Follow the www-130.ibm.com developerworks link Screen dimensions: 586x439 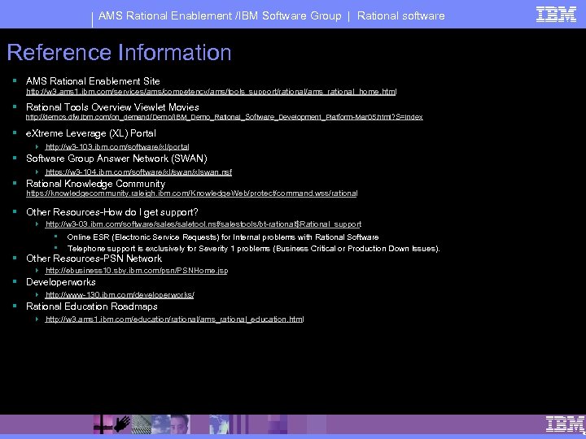click(x=120, y=295)
